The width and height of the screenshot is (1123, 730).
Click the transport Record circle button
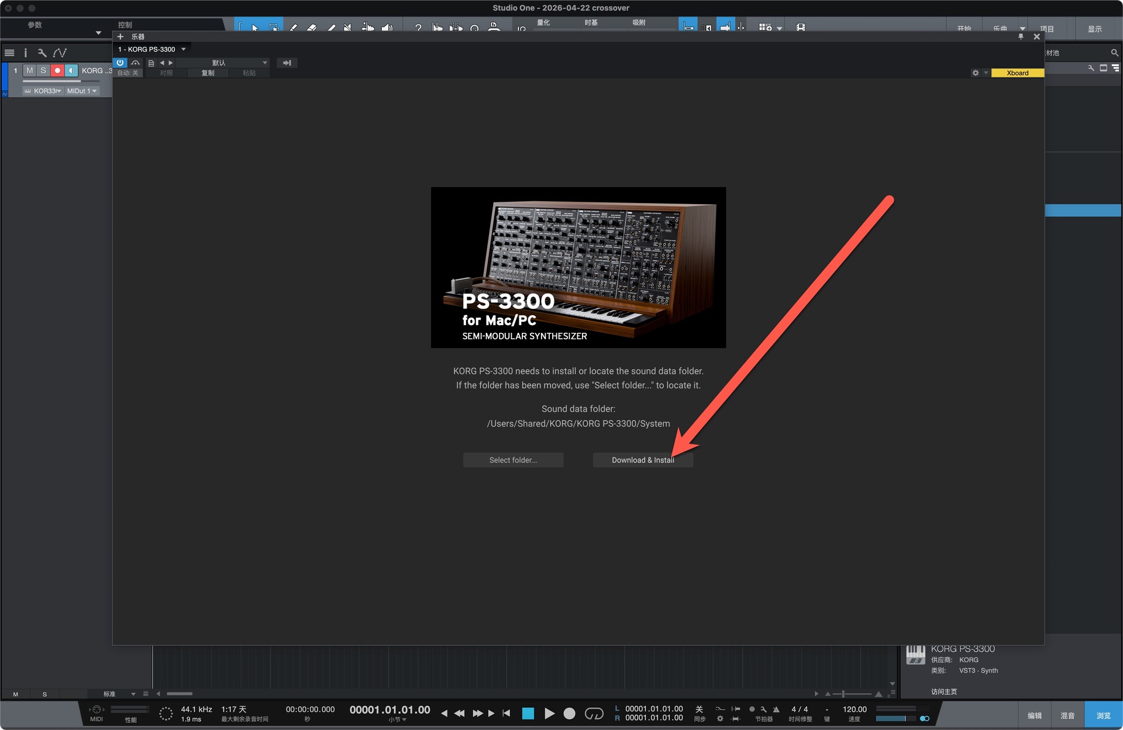coord(569,713)
